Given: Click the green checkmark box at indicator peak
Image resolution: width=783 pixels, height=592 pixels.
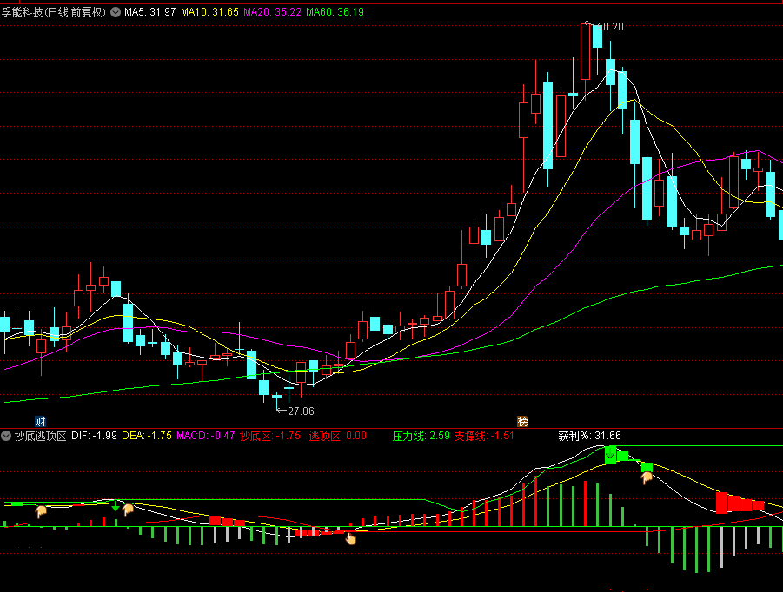Looking at the screenshot, I should (x=610, y=454).
